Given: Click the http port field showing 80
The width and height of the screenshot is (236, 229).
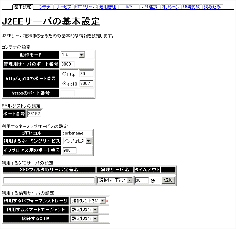Looking at the screenshot, I should [x=86, y=74].
